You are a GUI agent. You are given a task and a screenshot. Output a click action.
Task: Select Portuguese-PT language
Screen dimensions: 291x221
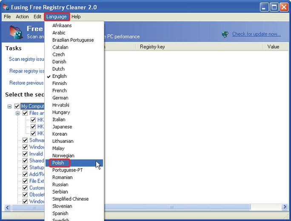click(x=74, y=170)
